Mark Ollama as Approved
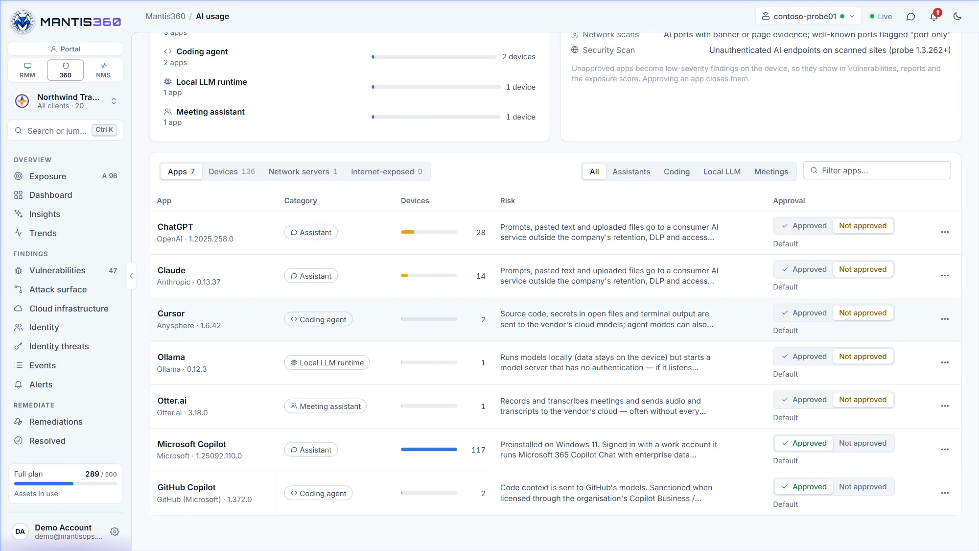This screenshot has width=979, height=551. [x=804, y=357]
